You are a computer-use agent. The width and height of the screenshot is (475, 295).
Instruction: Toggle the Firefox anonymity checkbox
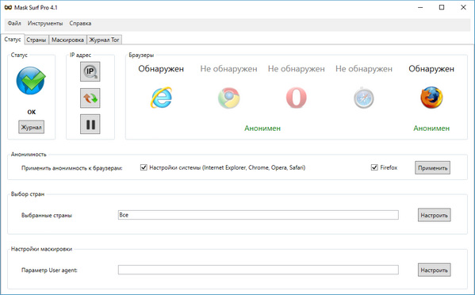(374, 167)
